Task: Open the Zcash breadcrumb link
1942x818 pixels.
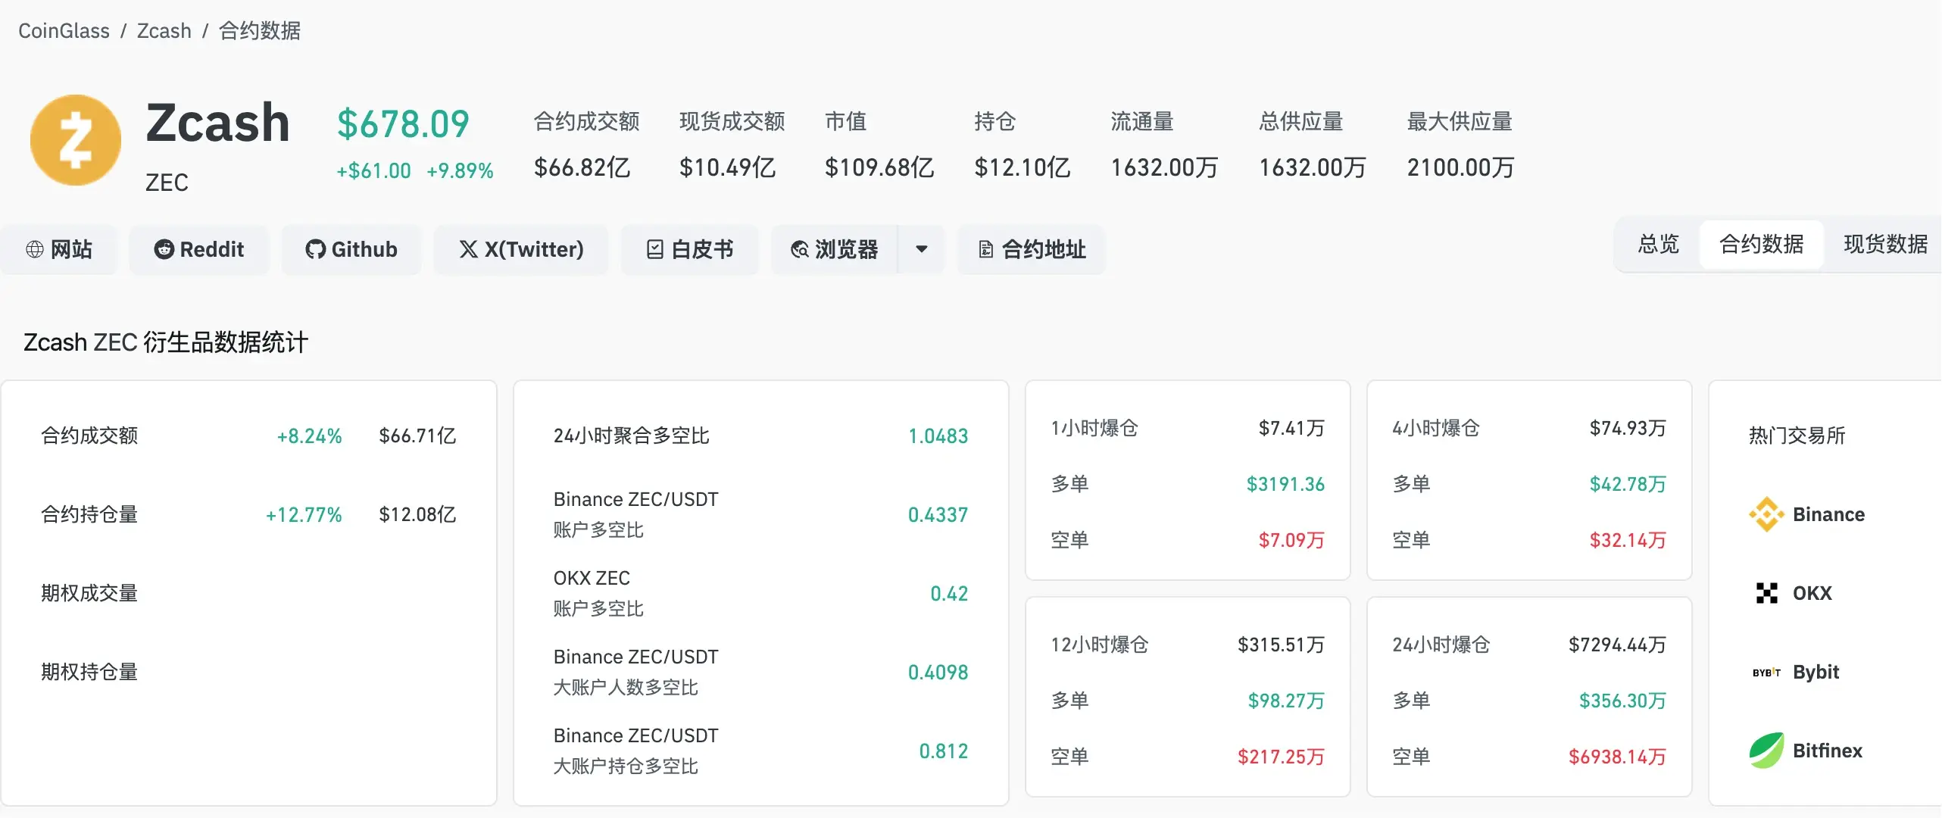Action: [x=164, y=30]
